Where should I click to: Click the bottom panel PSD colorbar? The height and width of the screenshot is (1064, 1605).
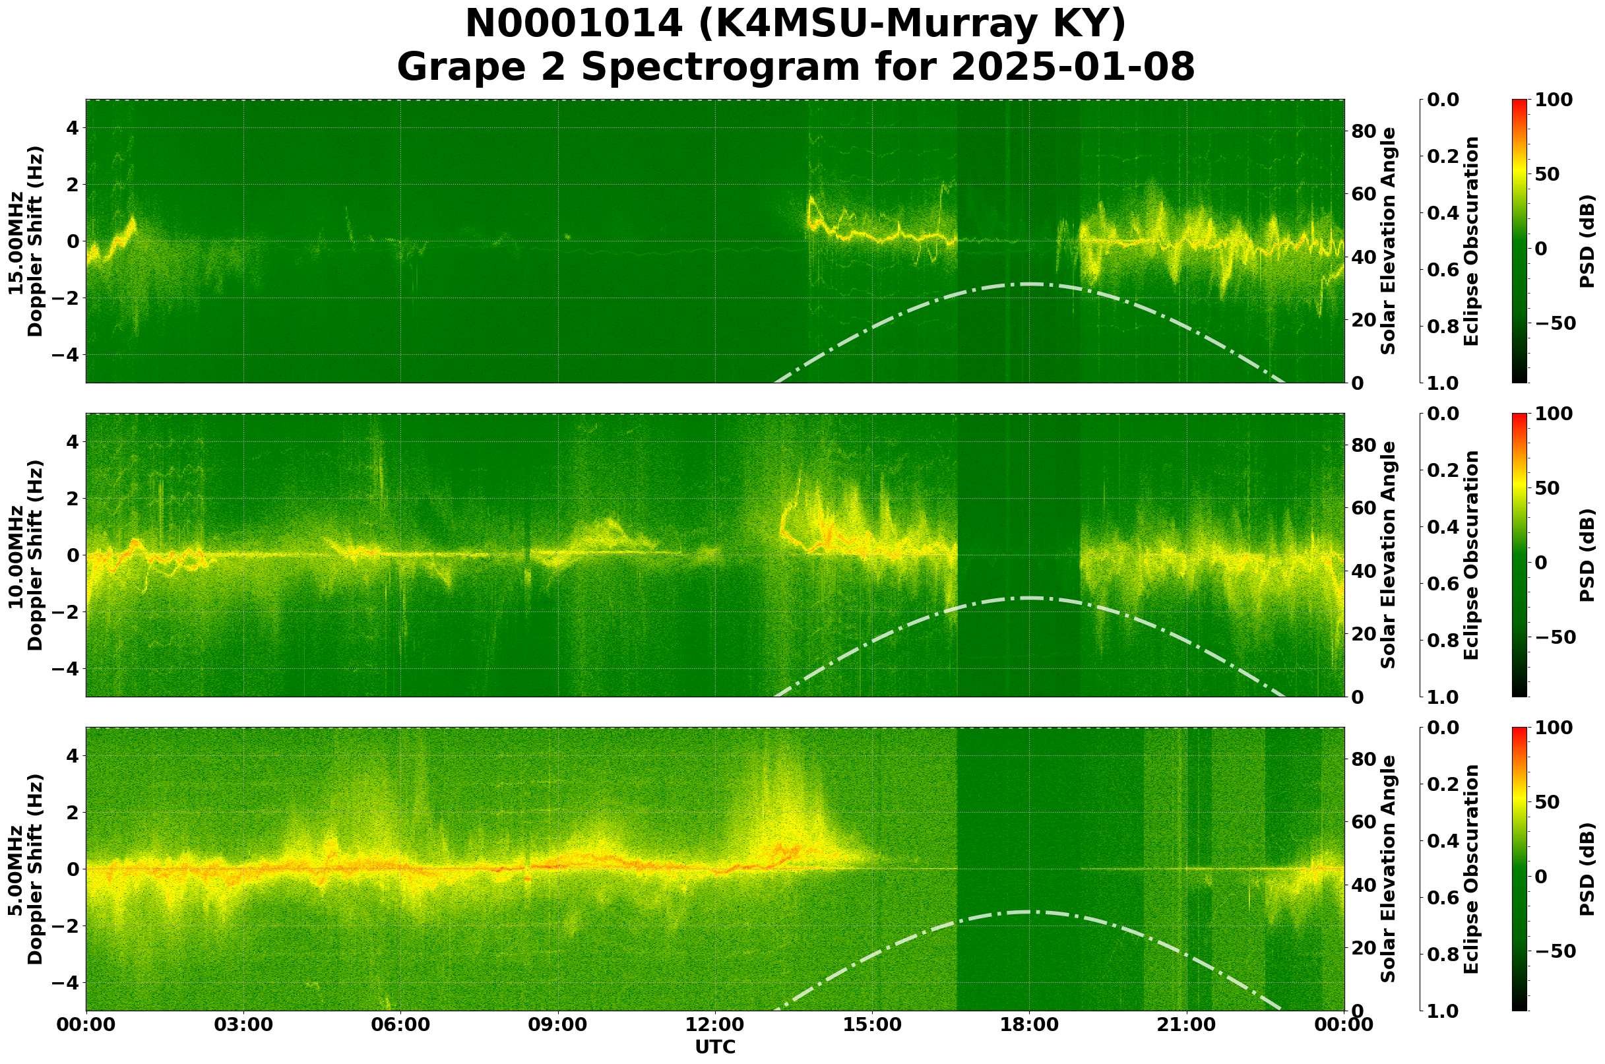[x=1519, y=869]
